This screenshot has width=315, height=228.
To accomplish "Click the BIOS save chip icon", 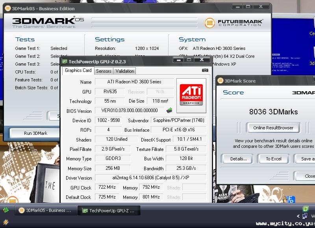I will 169,110.
